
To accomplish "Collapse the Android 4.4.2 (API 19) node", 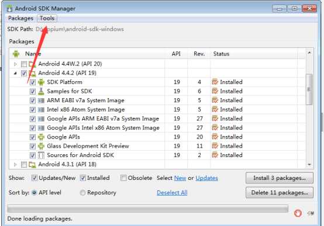I will pos(15,73).
